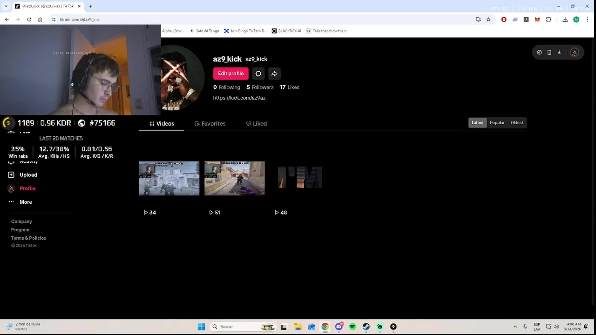596x335 pixels.
Task: Switch to the Liked tab
Action: (x=256, y=123)
